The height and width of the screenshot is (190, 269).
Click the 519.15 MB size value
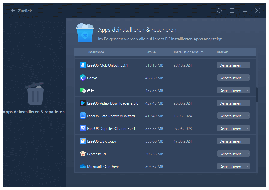point(154,65)
